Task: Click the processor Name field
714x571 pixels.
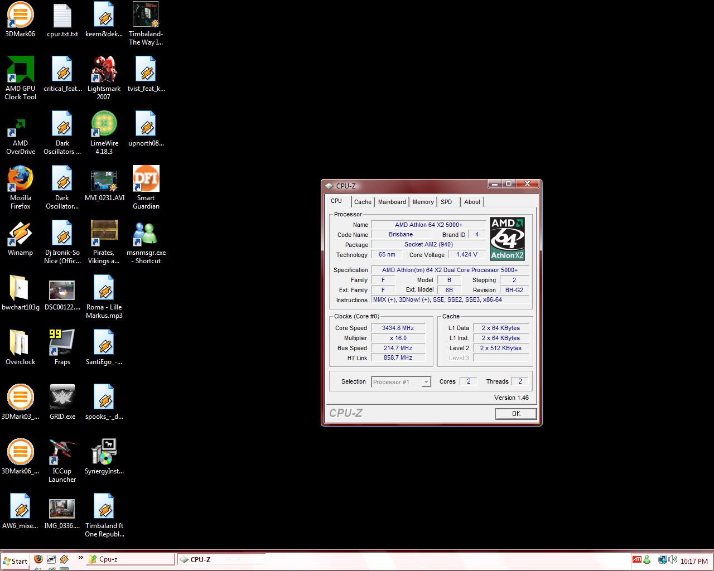Action: click(x=428, y=225)
